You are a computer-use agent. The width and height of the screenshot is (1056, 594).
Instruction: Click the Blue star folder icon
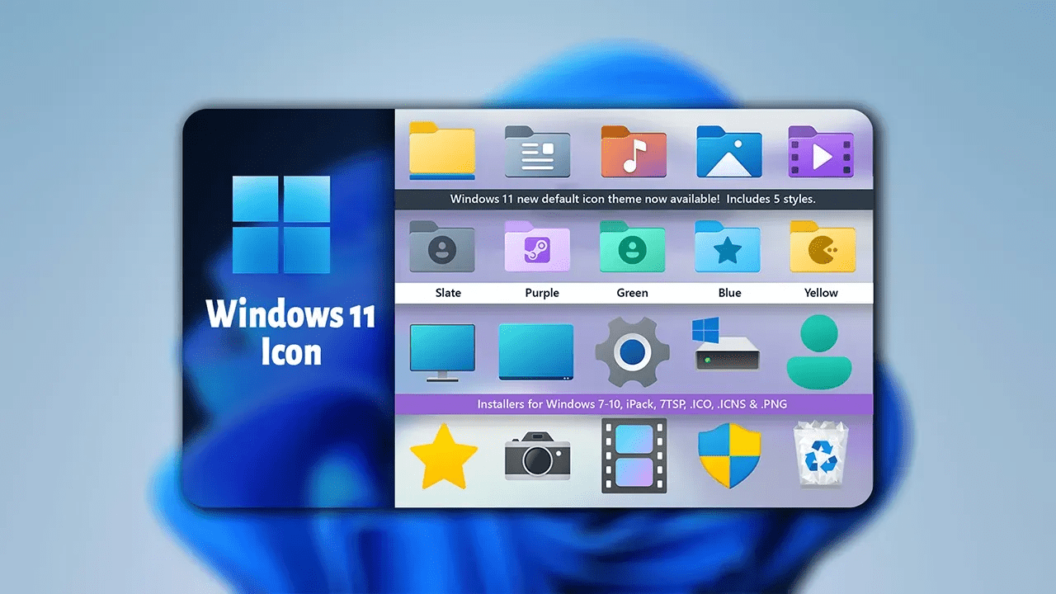click(x=728, y=247)
